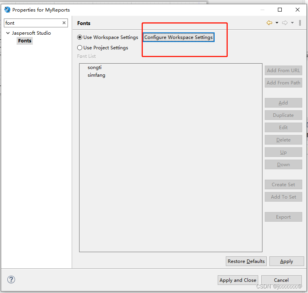Screen dimensions: 308x293
Task: Click Apply and Close button
Action: [238, 280]
